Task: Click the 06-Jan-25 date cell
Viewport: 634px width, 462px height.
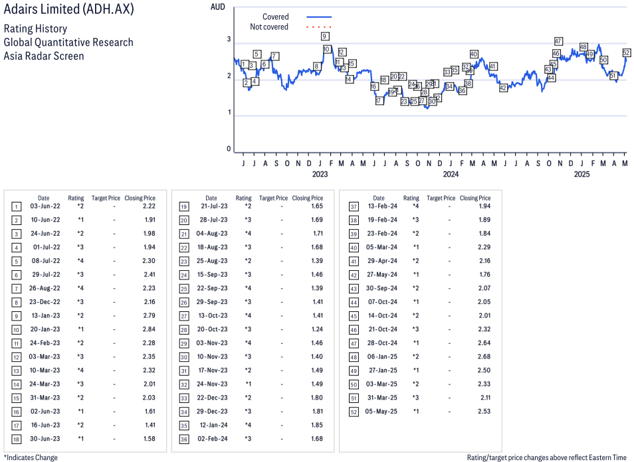Action: click(x=382, y=356)
